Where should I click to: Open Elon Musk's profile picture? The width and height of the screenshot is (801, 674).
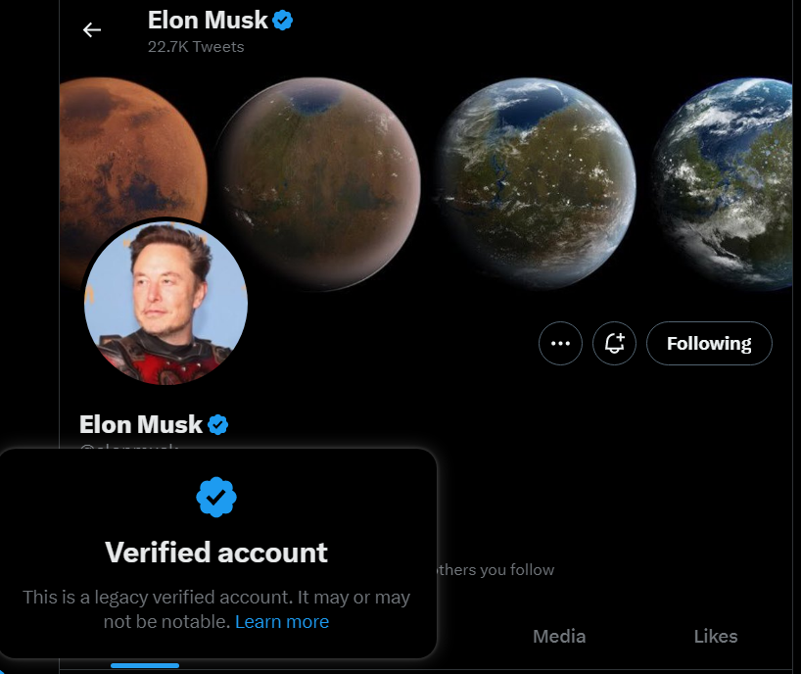[x=165, y=303]
